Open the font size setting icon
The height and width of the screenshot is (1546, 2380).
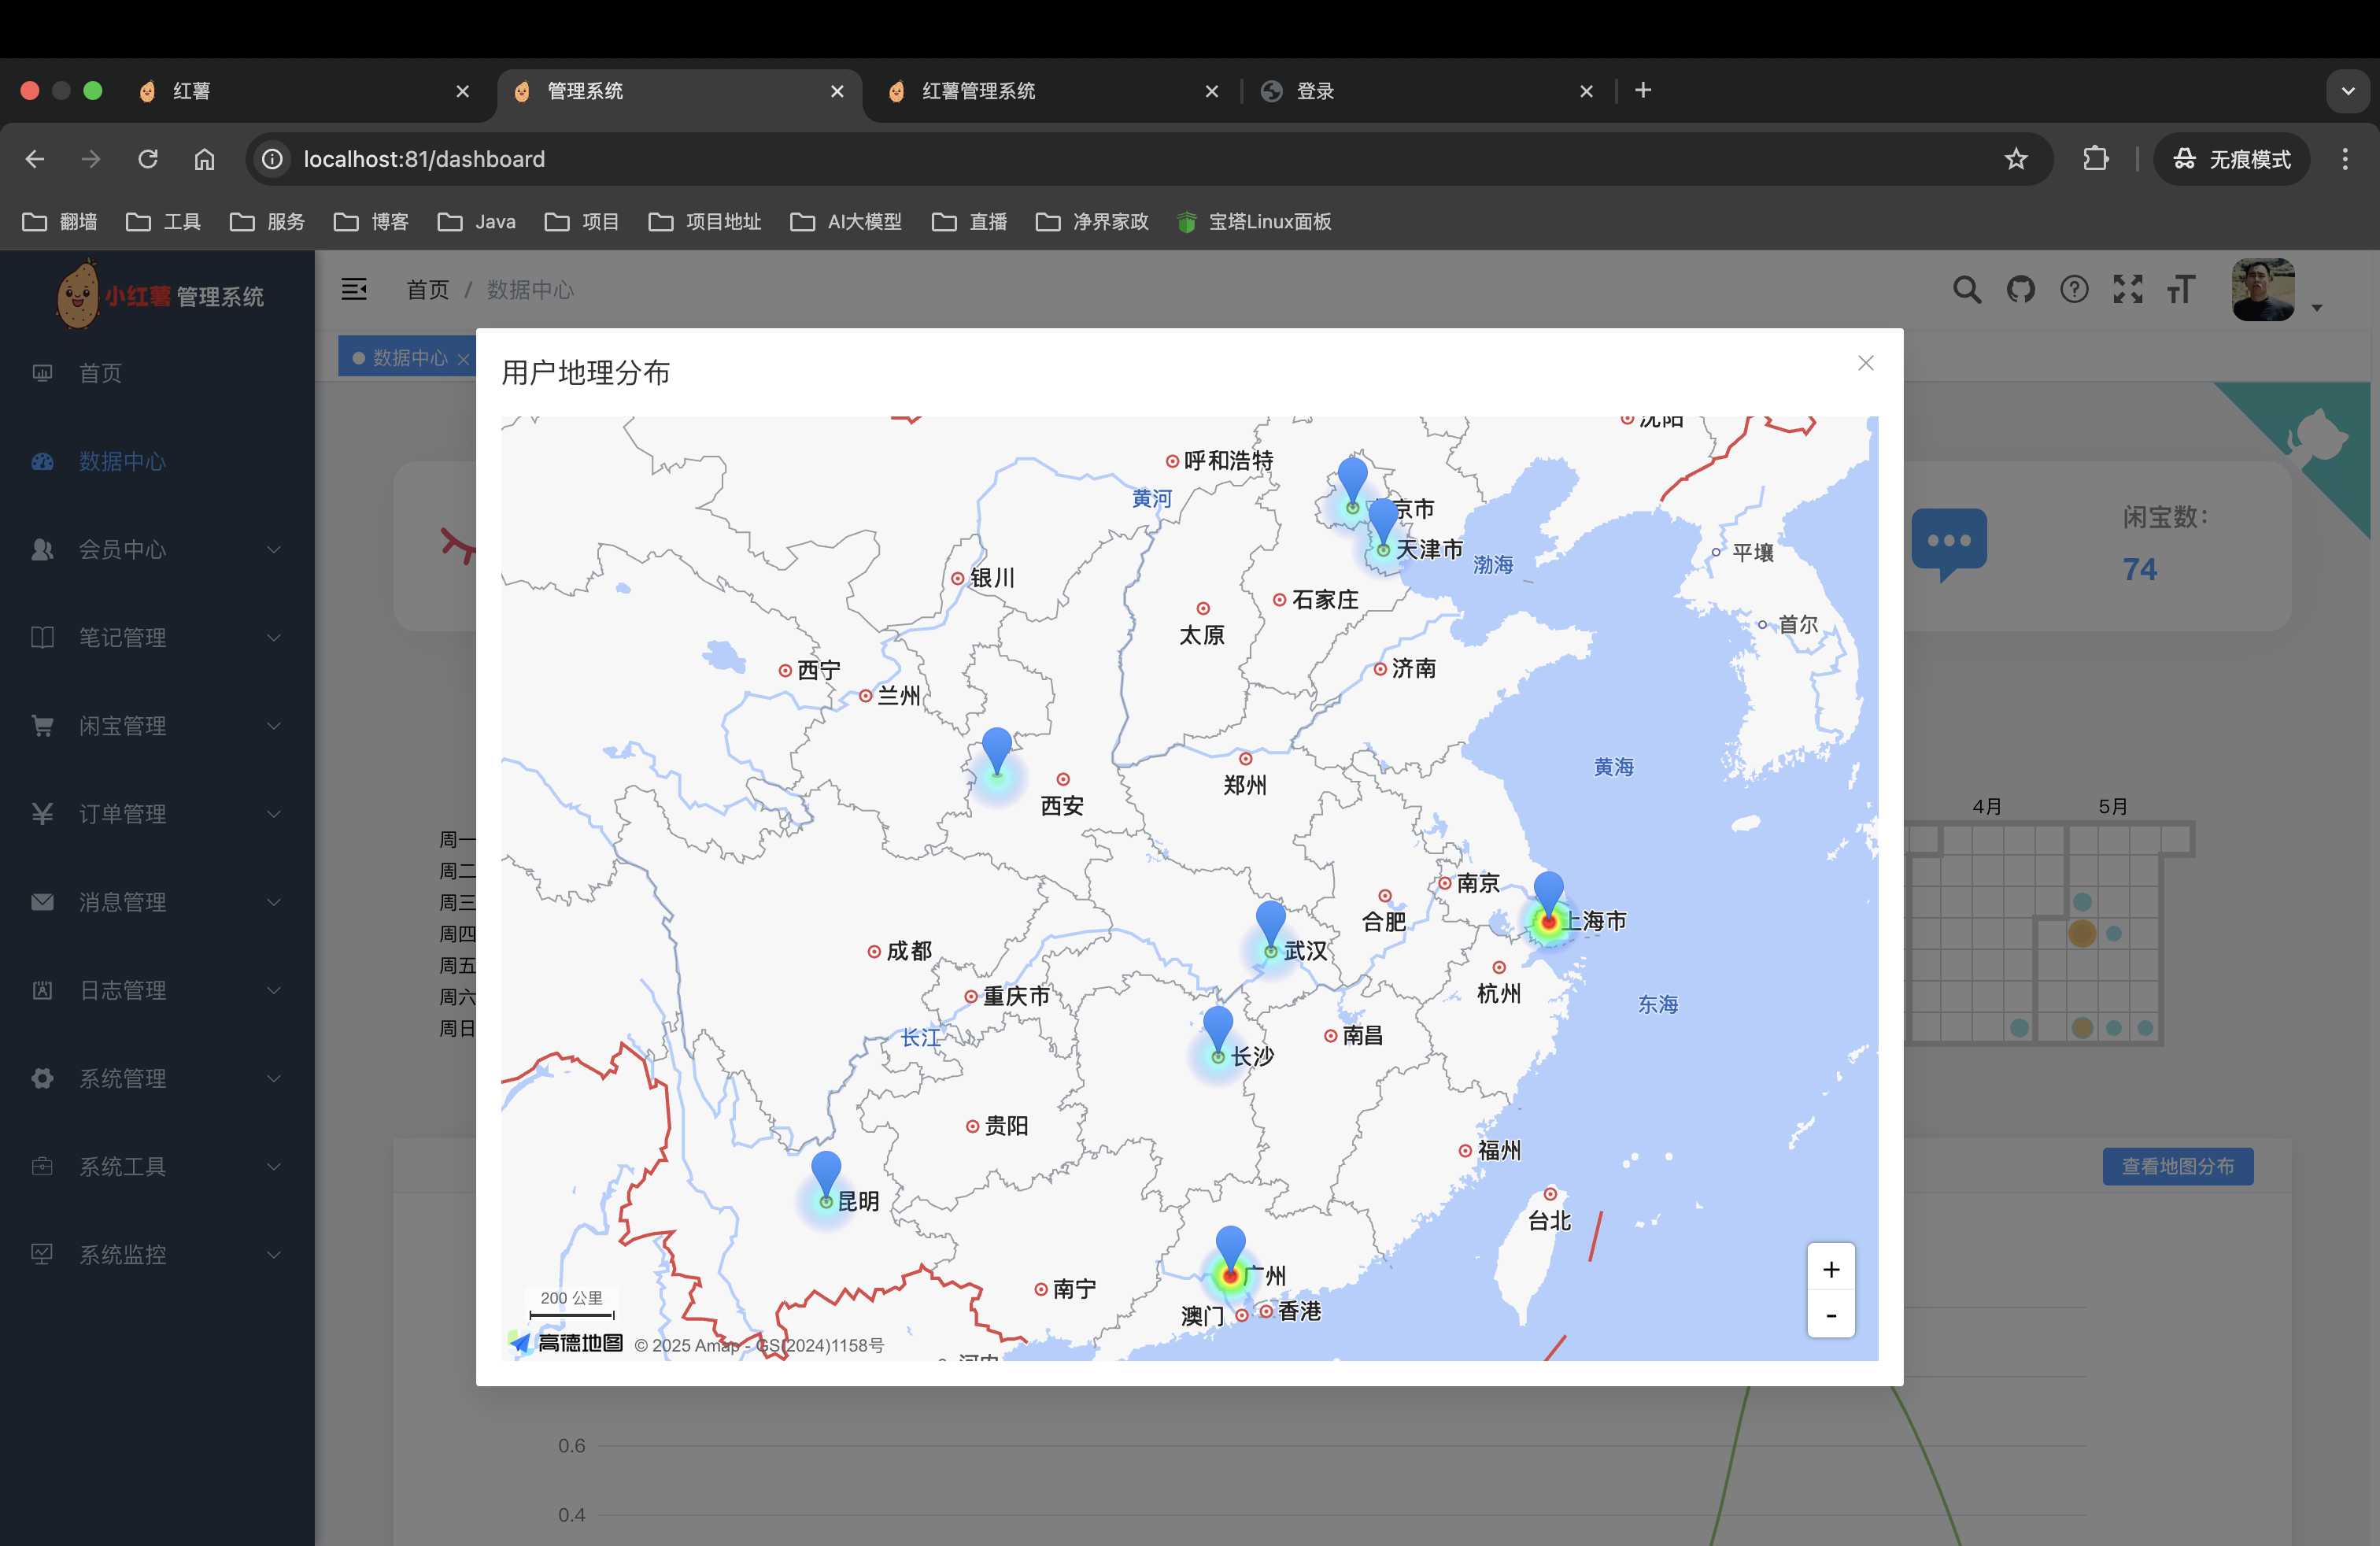pyautogui.click(x=2181, y=290)
